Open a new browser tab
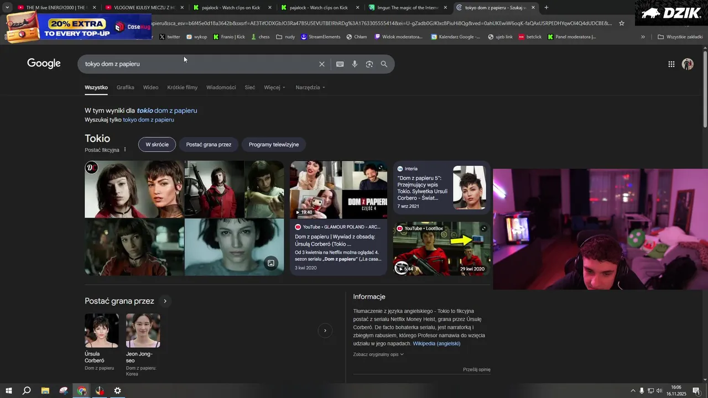The width and height of the screenshot is (708, 398). coord(546,8)
